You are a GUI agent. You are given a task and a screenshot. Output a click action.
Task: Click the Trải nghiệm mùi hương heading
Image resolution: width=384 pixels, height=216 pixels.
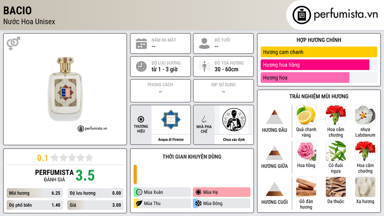(319, 96)
